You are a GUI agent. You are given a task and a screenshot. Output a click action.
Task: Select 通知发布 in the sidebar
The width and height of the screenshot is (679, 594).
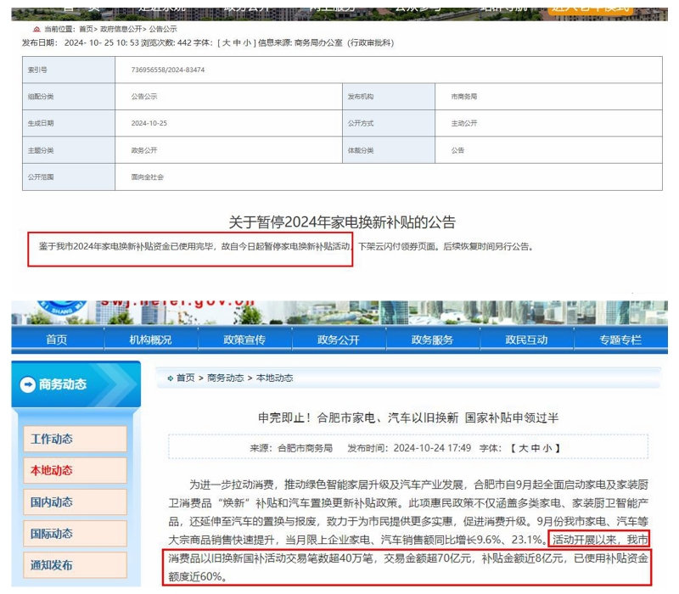point(74,565)
